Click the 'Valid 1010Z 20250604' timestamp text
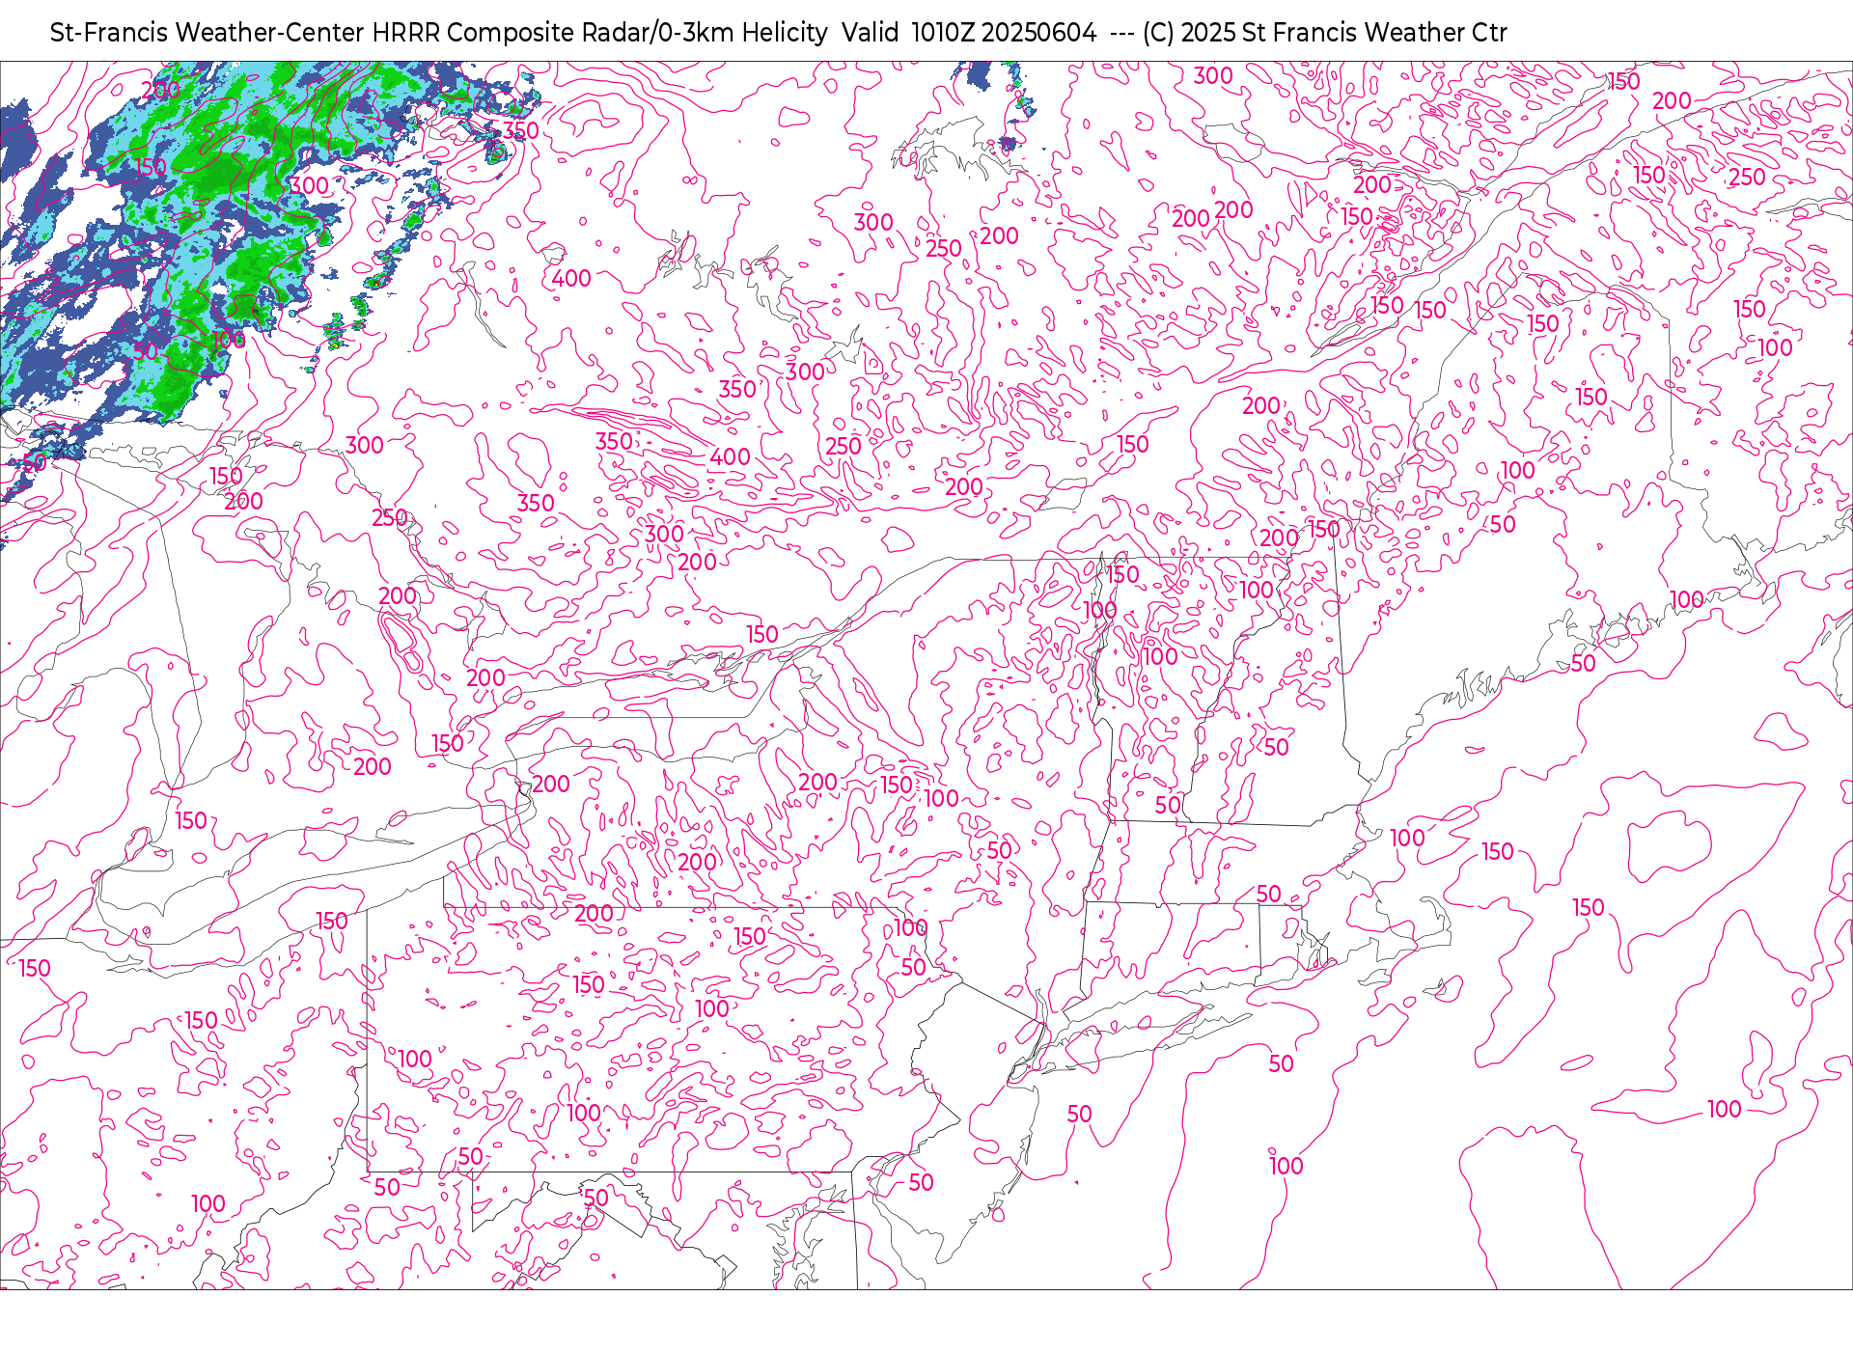 point(969,33)
